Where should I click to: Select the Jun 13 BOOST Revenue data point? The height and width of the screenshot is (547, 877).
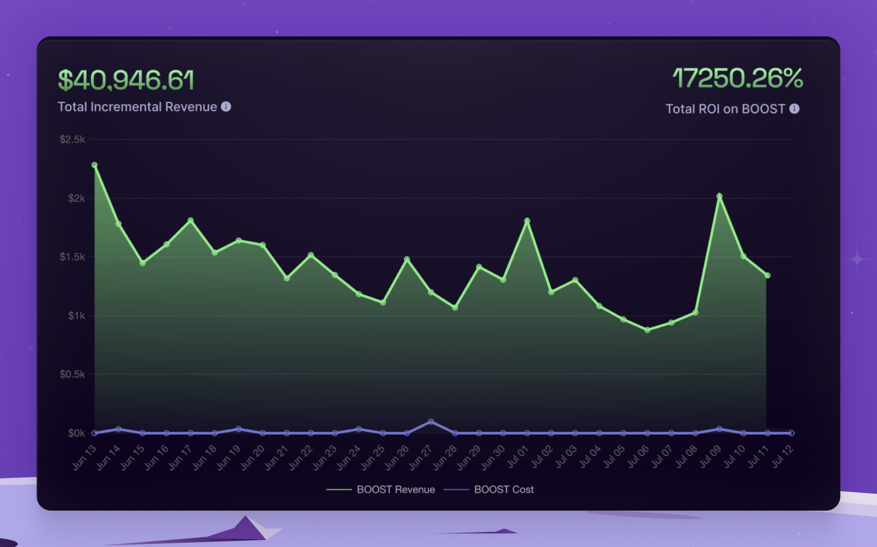point(95,165)
